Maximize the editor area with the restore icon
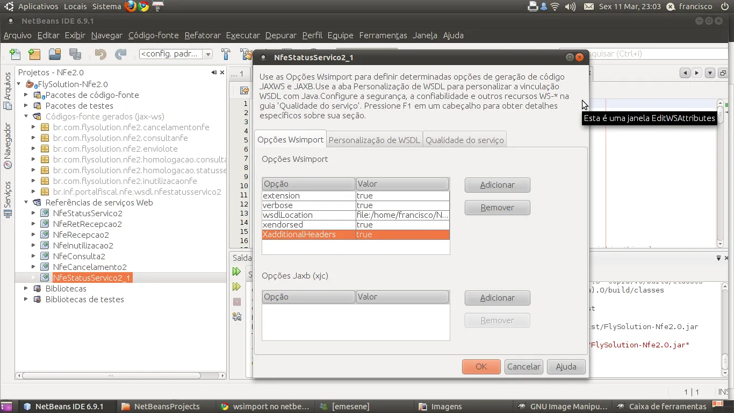The image size is (734, 413). click(723, 73)
